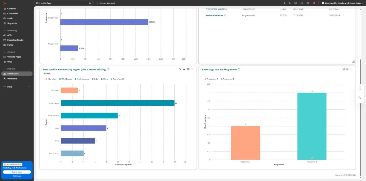366x181 pixels.
Task: Open the help question mark icon
Action: [302, 3]
